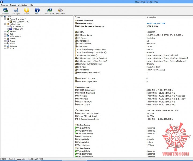Open the Help menu

coord(31,5)
